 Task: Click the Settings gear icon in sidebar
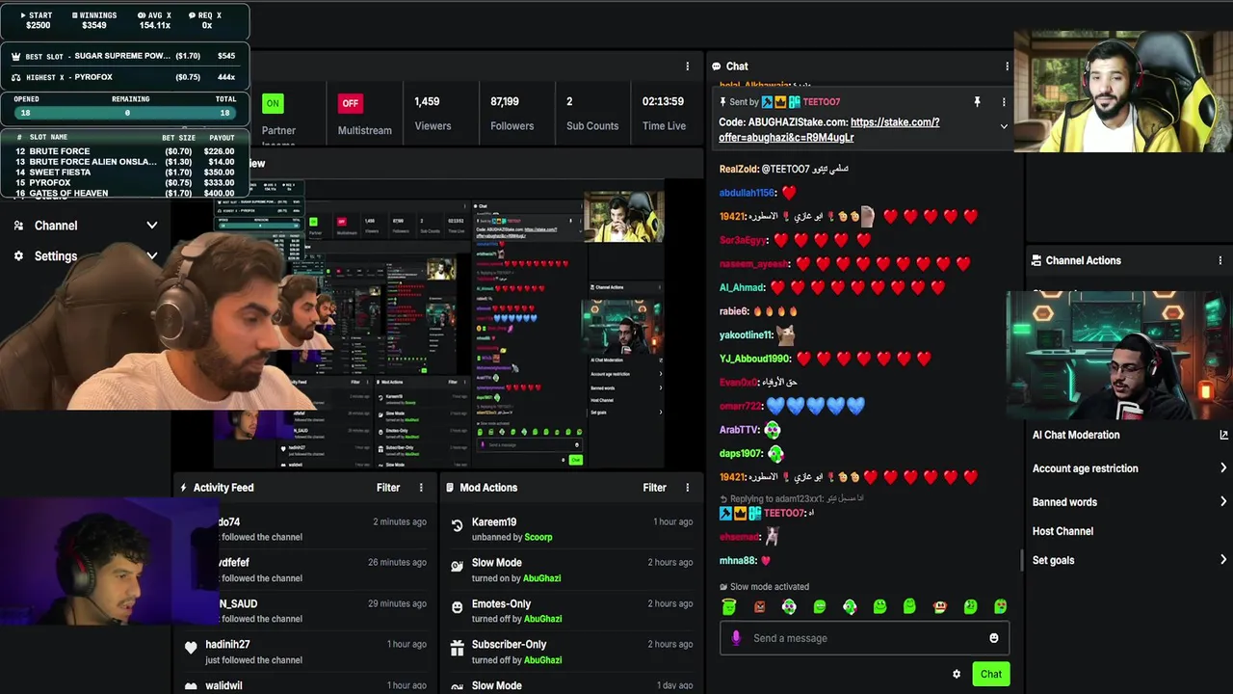[18, 256]
